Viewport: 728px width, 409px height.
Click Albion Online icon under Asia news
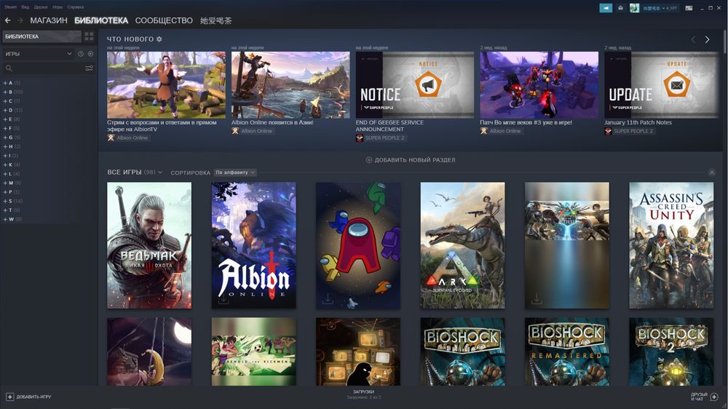tap(235, 131)
